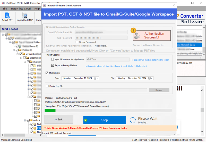The width and height of the screenshot is (206, 142).
Task: Toggle Show Password checkbox
Action: tap(77, 42)
